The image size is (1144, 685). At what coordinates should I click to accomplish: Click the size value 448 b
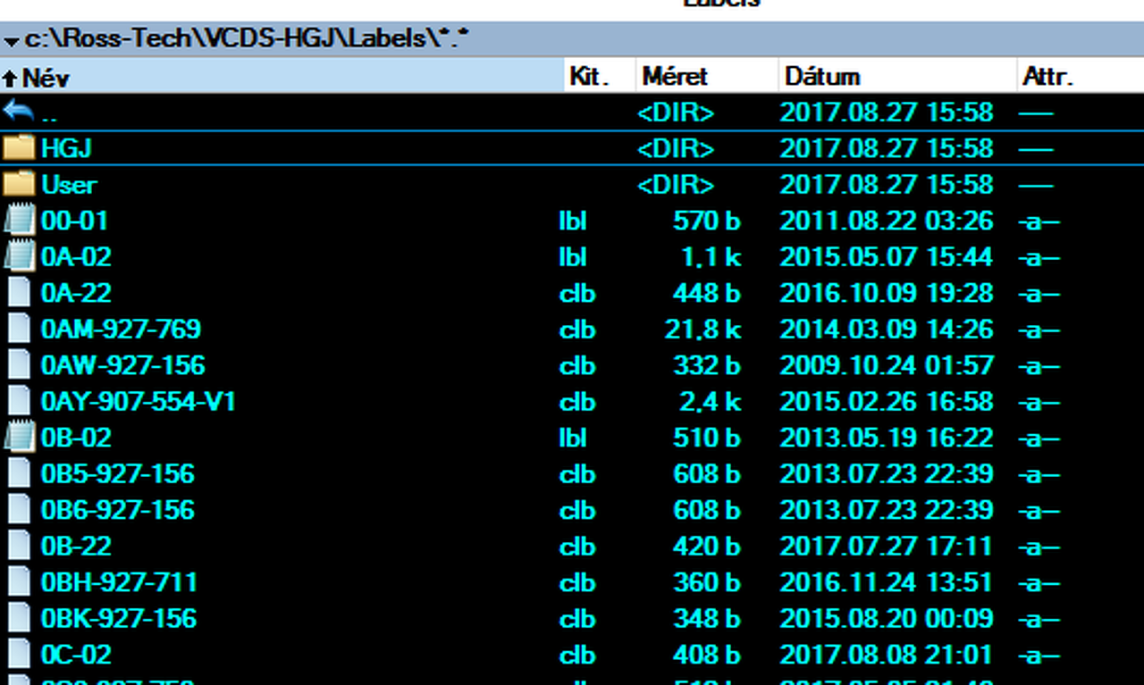coord(706,293)
